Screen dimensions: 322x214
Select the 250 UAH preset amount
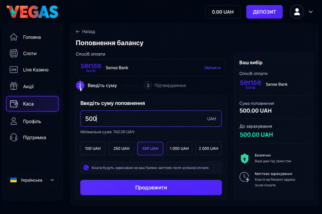pos(121,149)
